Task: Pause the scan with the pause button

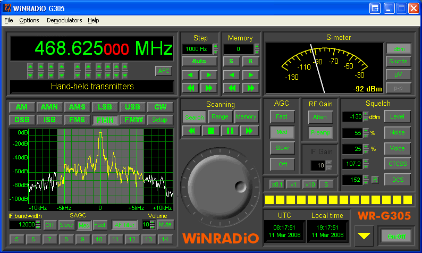Action: [230, 130]
